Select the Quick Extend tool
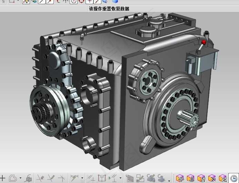 (x=51, y=178)
